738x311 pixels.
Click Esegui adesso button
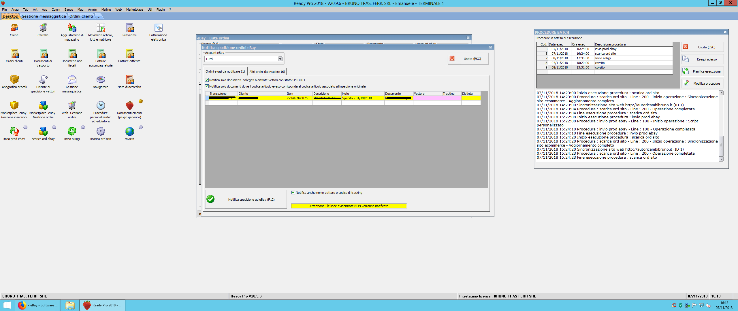tap(702, 59)
